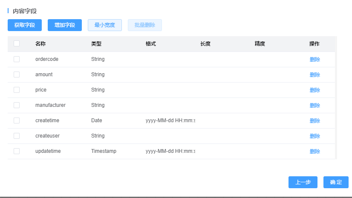The width and height of the screenshot is (352, 198).
Task: Tick the updatetime row checkbox
Action: tap(17, 151)
